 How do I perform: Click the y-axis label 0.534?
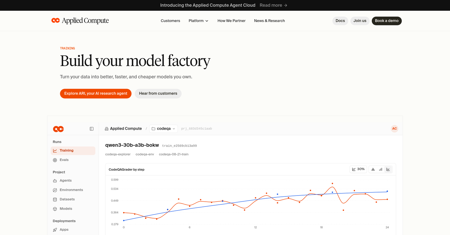pos(115,189)
